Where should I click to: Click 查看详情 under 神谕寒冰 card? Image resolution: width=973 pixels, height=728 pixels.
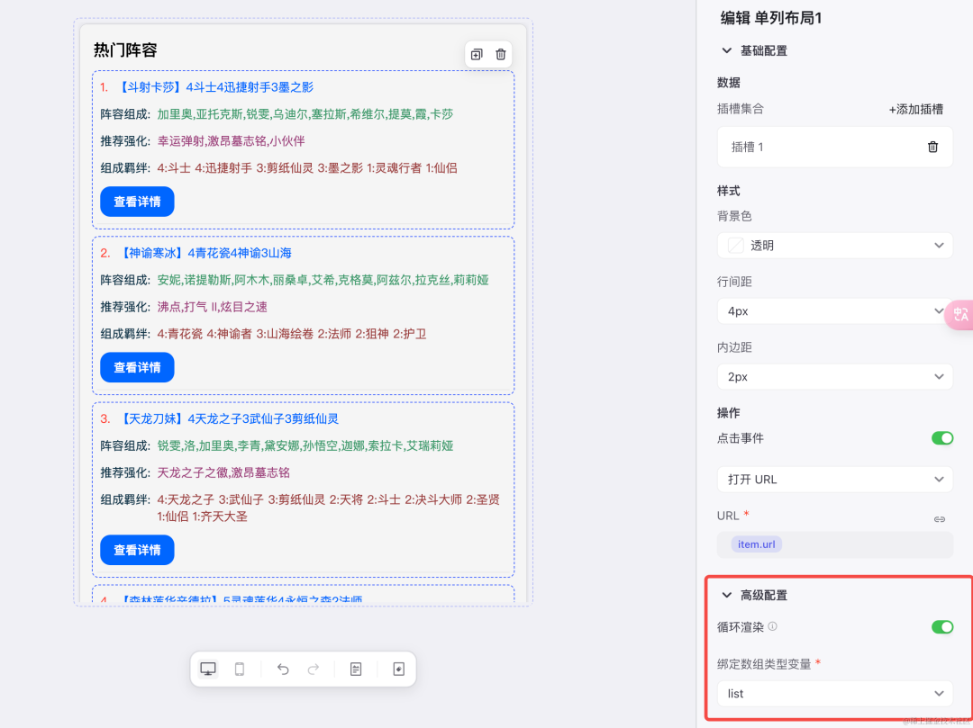[x=137, y=367]
